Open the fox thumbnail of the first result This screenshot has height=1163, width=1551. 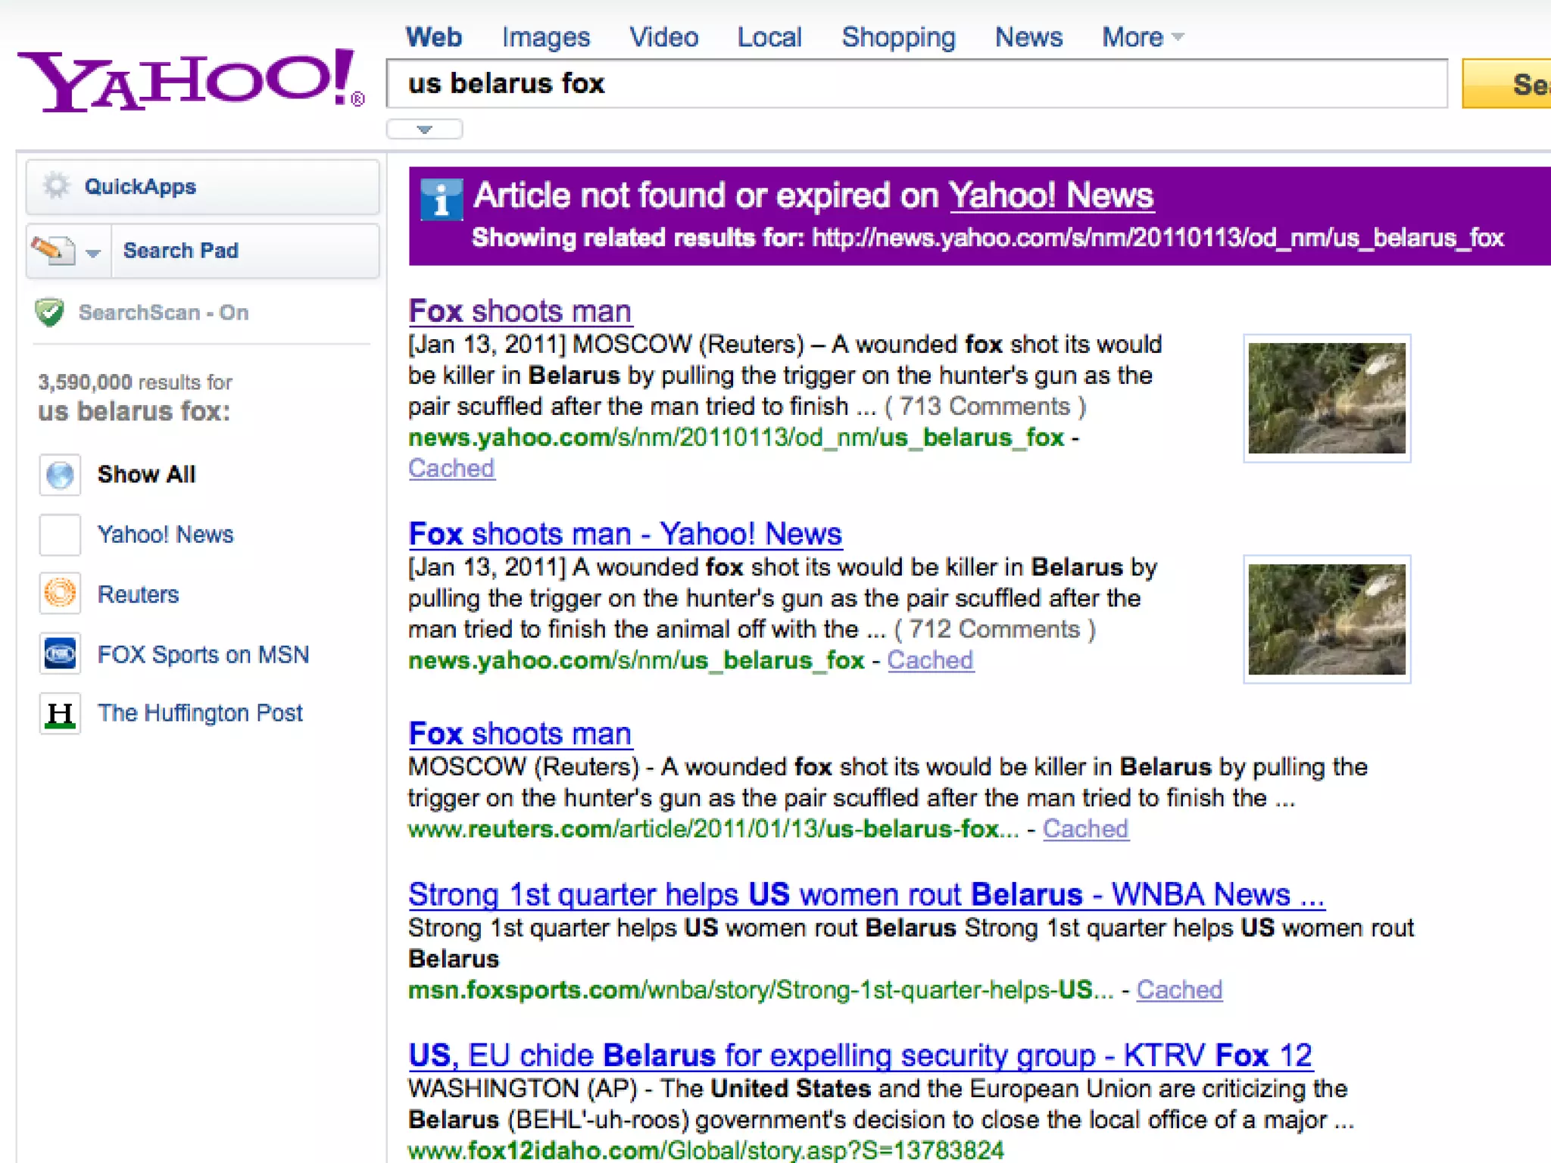pos(1326,398)
